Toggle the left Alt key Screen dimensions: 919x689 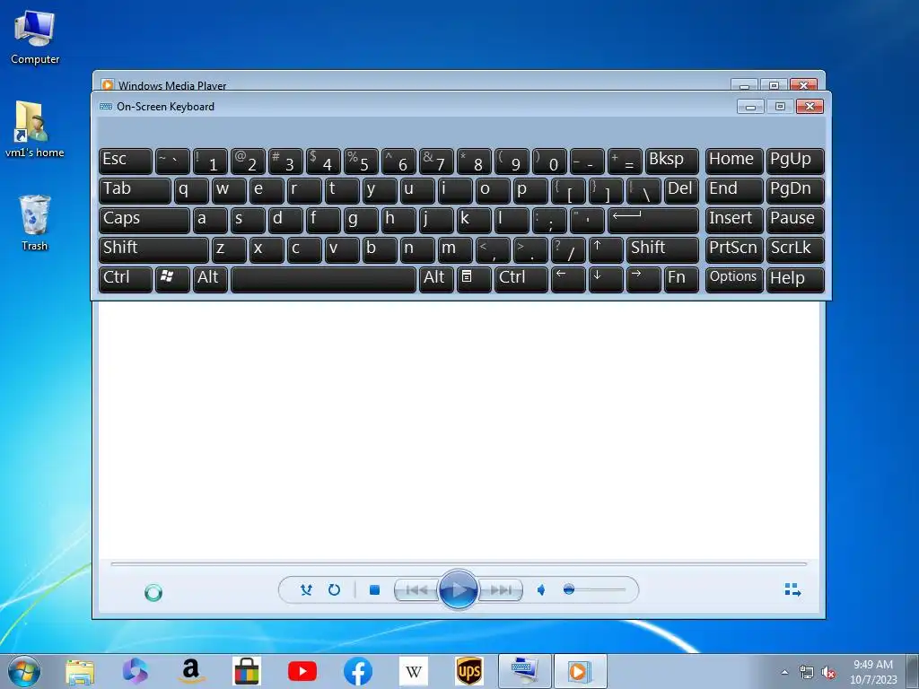(x=210, y=280)
